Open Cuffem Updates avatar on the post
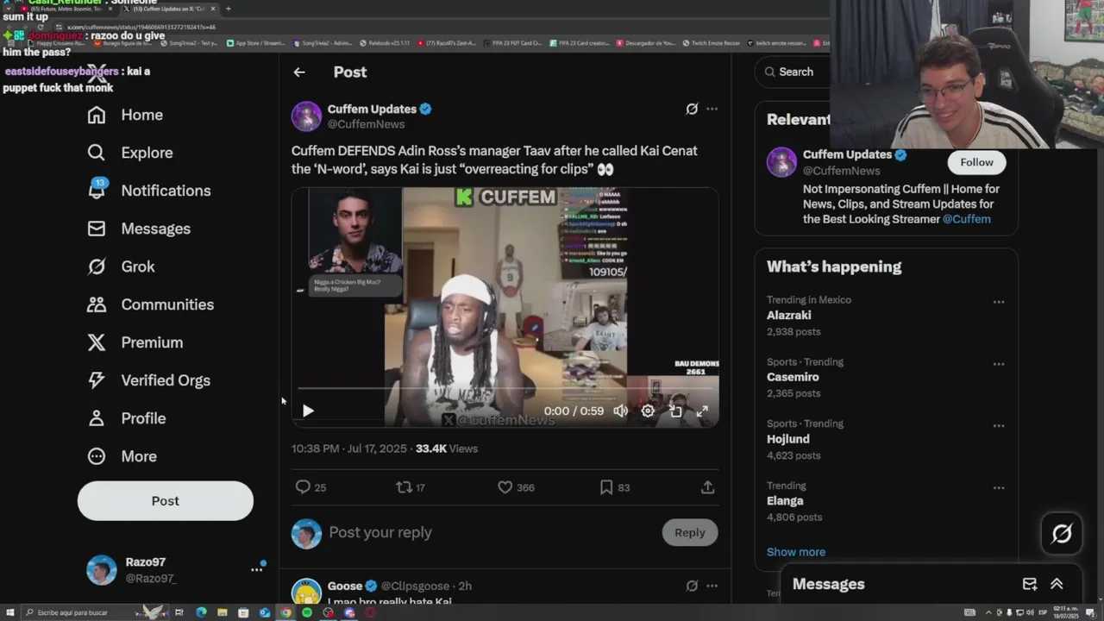Image resolution: width=1104 pixels, height=621 pixels. click(306, 116)
